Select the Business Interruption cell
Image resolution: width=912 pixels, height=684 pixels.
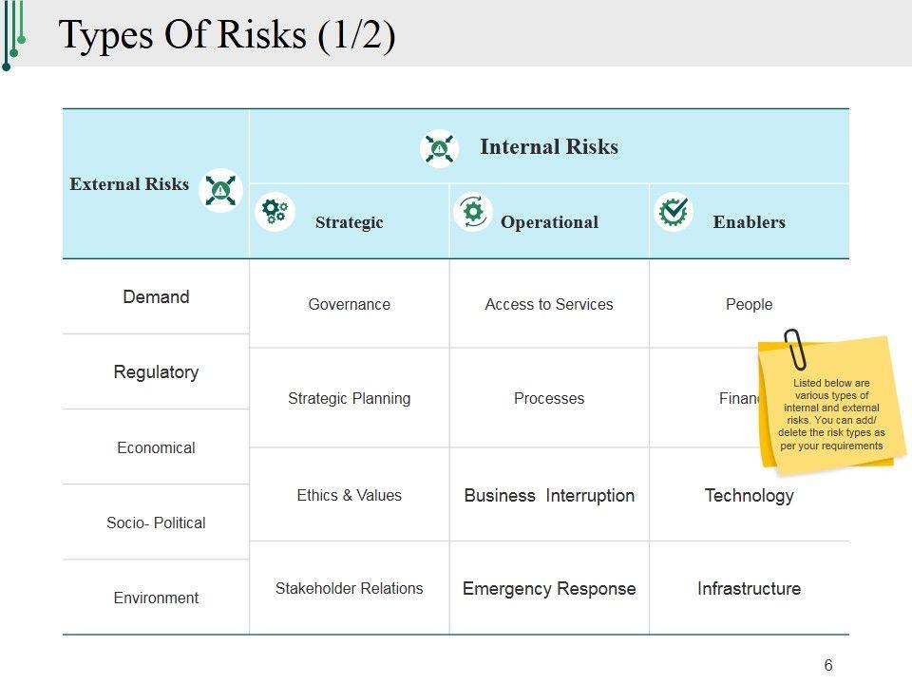click(549, 496)
